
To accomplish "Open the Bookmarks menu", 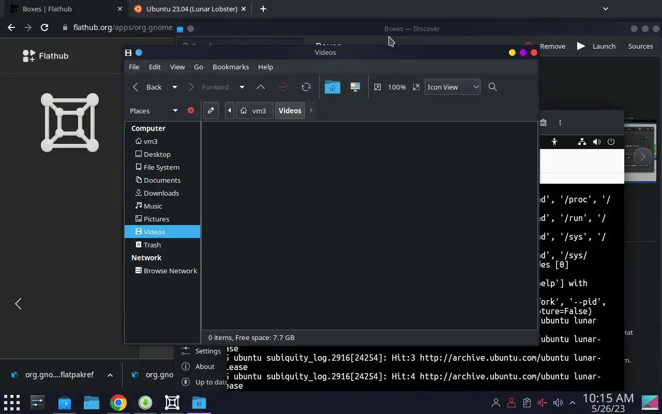I will tap(231, 67).
